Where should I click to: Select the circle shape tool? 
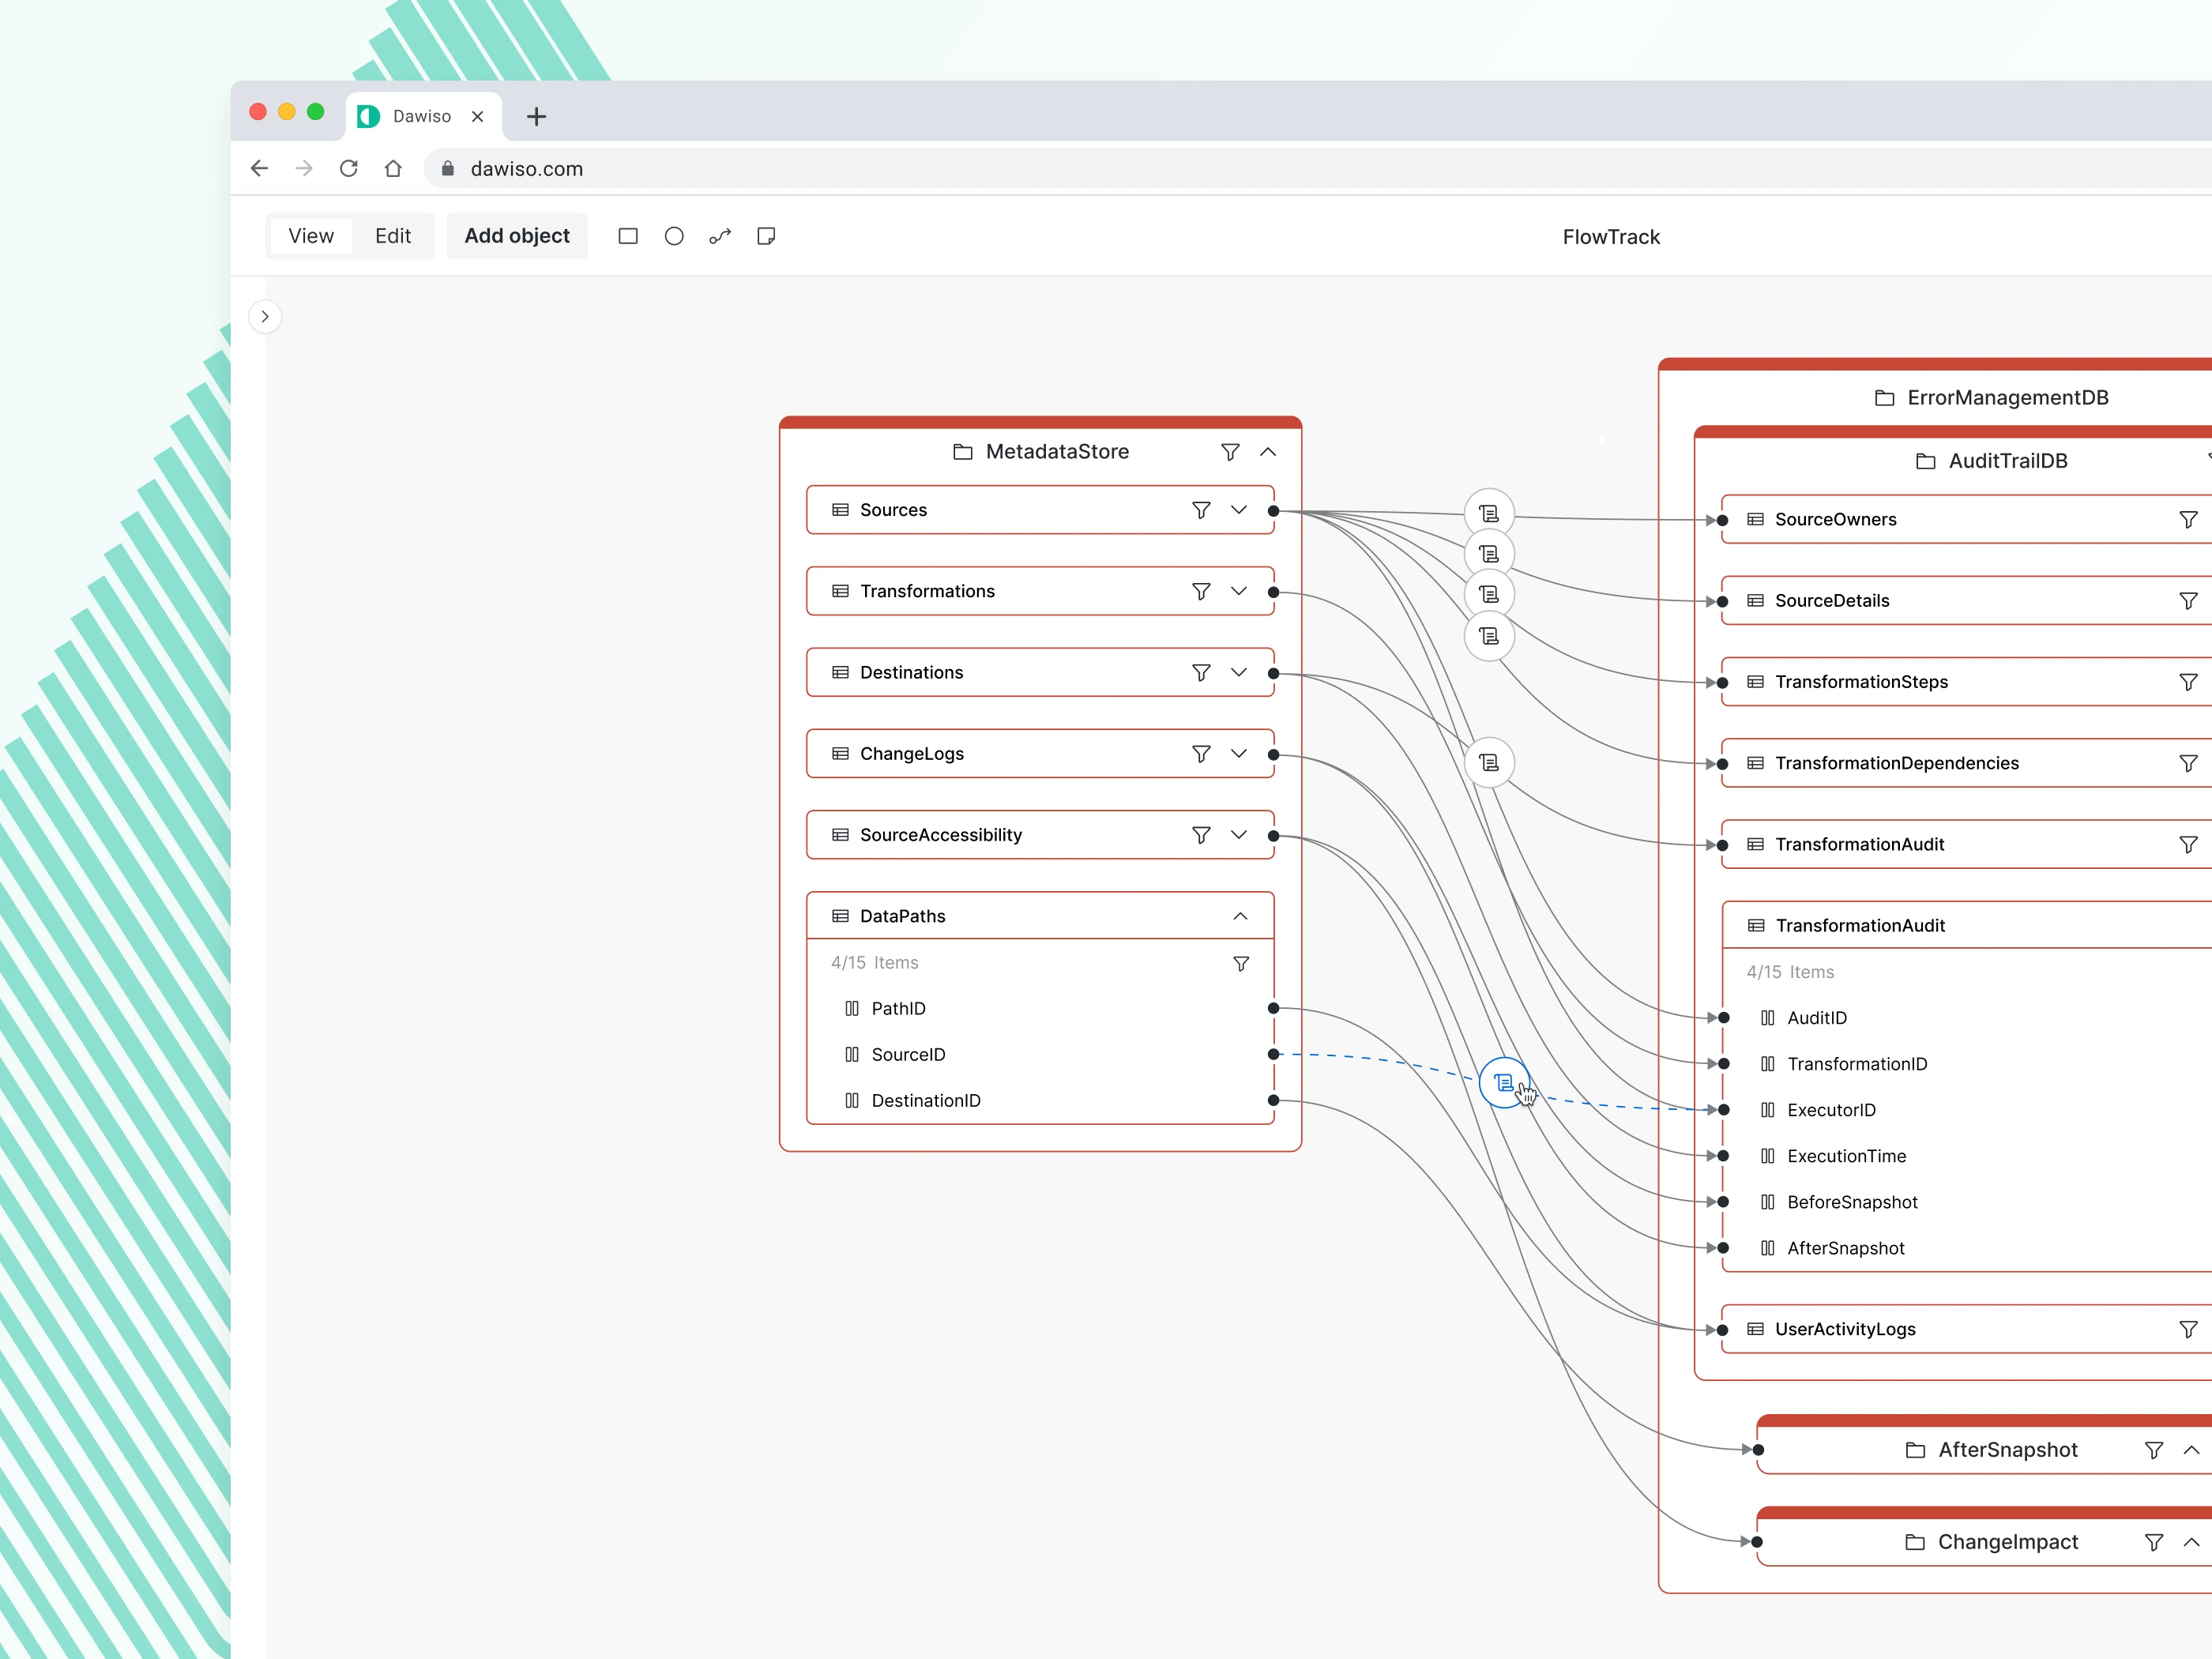674,236
